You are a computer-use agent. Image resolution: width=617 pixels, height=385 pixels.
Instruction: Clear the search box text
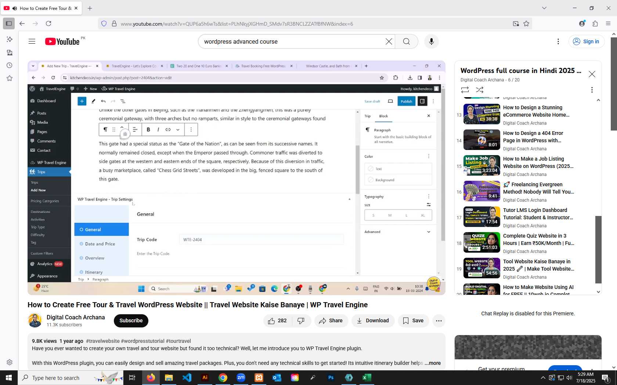point(389,41)
